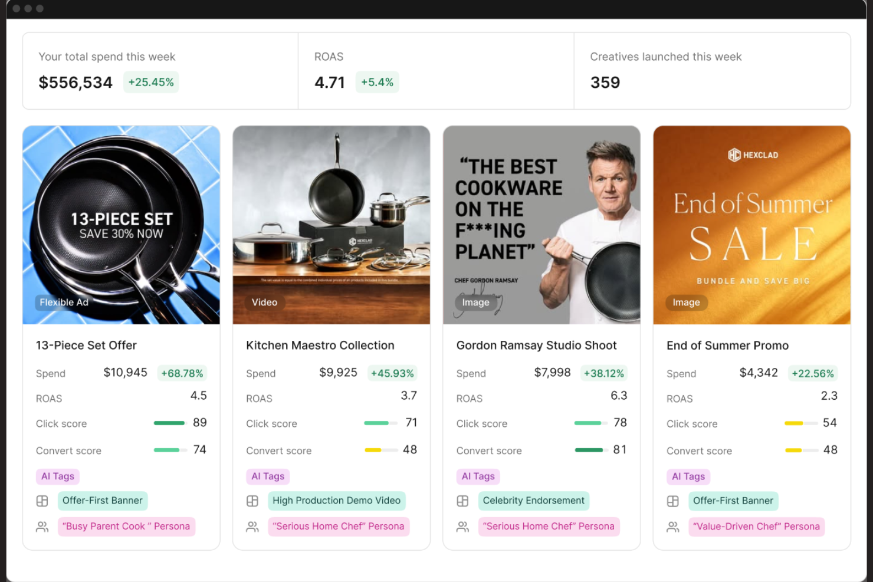Screen dimensions: 873x582
Task: Click the Image badge on Gordon Ramsay creative
Action: click(x=475, y=302)
